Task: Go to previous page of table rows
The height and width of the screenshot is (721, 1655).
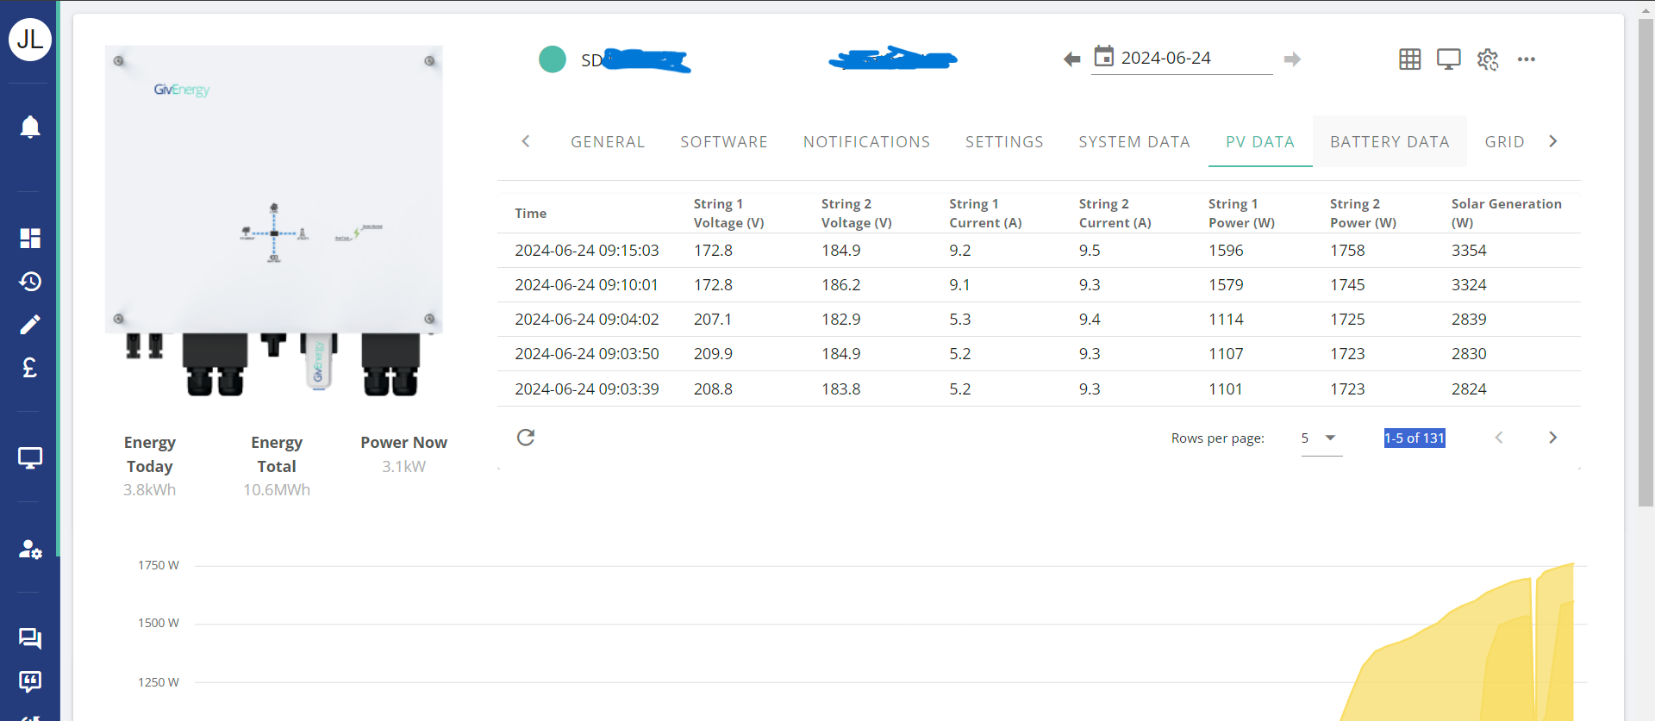Action: pyautogui.click(x=1499, y=438)
